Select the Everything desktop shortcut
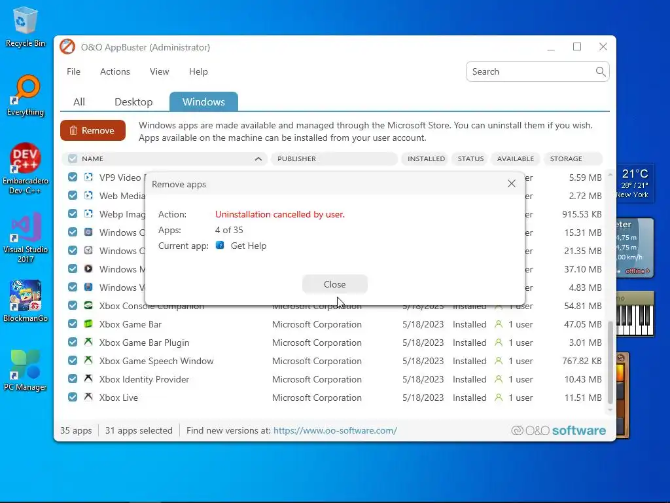Viewport: 670px width, 503px height. tap(26, 96)
